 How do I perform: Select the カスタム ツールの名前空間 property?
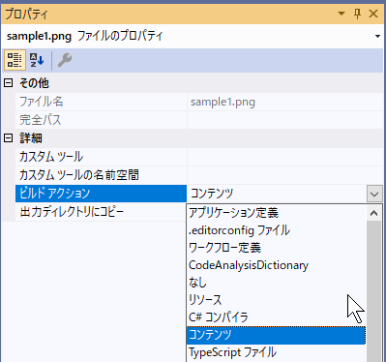101,175
